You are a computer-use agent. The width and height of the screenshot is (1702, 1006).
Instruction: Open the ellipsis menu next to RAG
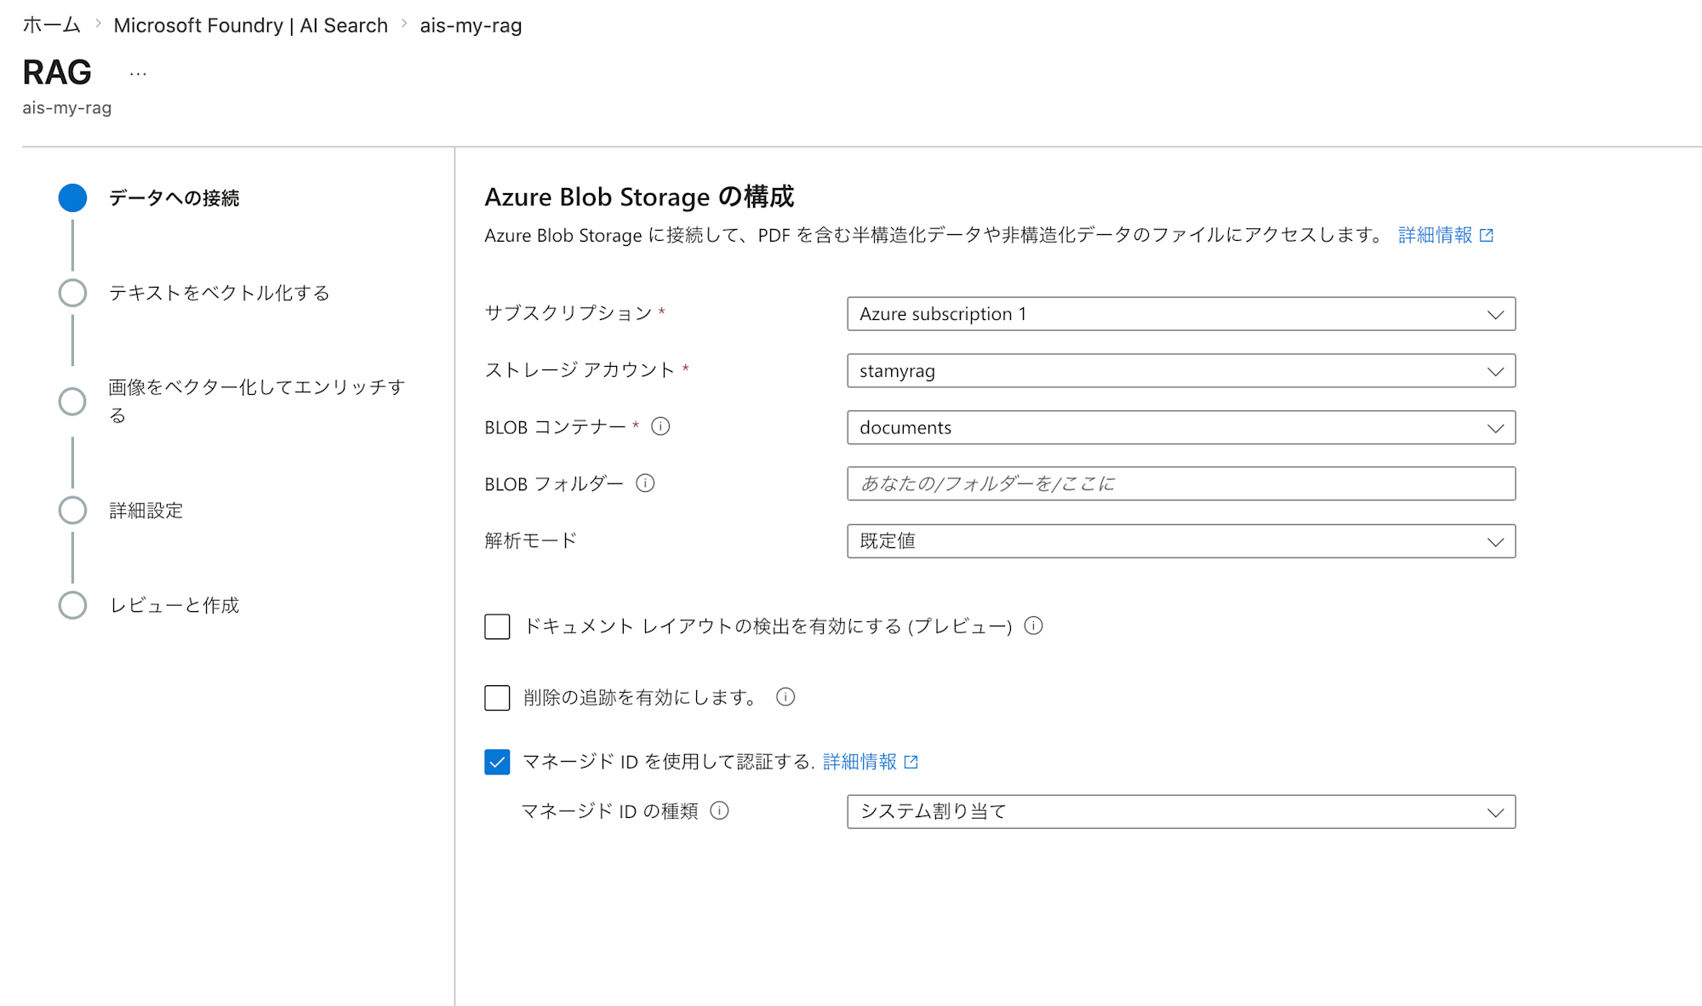coord(138,74)
